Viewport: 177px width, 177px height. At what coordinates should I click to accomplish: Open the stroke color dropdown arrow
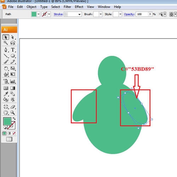tap(49, 14)
